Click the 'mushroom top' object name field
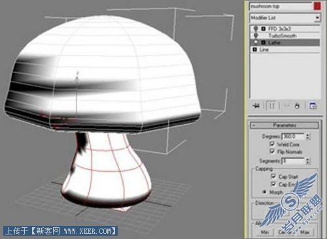 click(281, 7)
